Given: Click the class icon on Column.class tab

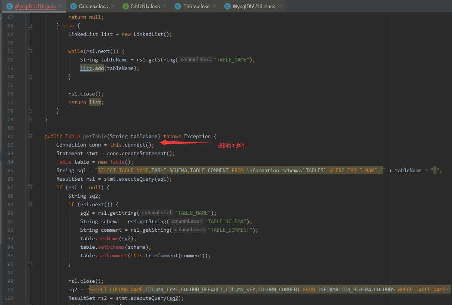Looking at the screenshot, I should [x=73, y=6].
